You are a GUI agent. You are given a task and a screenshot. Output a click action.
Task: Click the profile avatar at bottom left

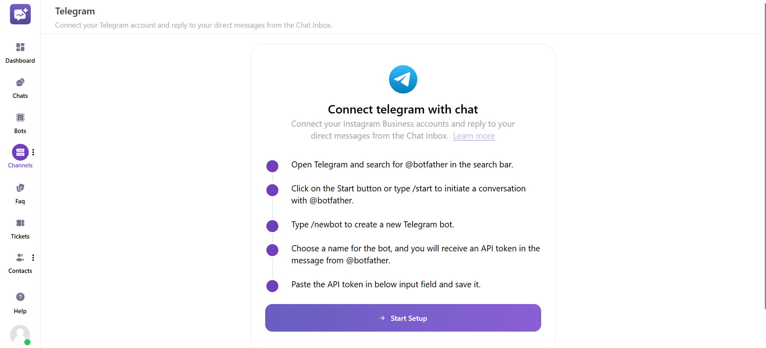click(x=20, y=335)
